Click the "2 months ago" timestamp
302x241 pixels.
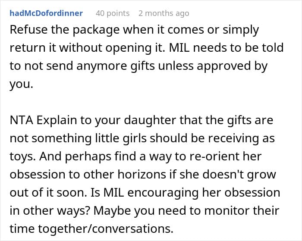tap(164, 13)
